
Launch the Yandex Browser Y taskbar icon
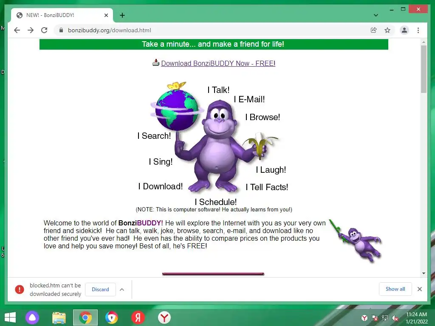[164, 318]
